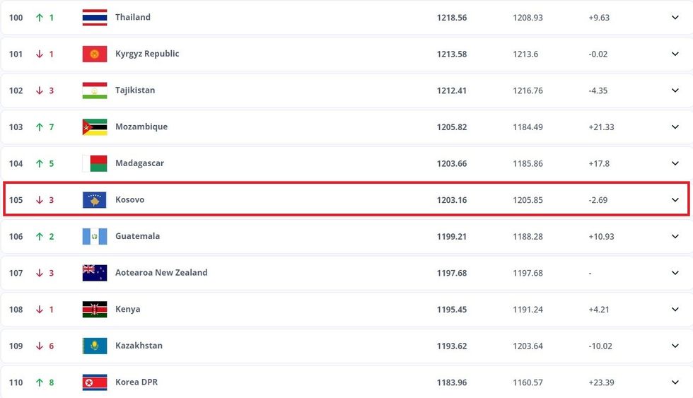Click the Kazakhstan flag icon

pos(95,346)
